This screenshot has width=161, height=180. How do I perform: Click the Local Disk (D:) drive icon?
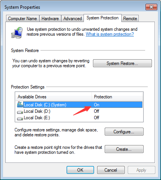20,112
